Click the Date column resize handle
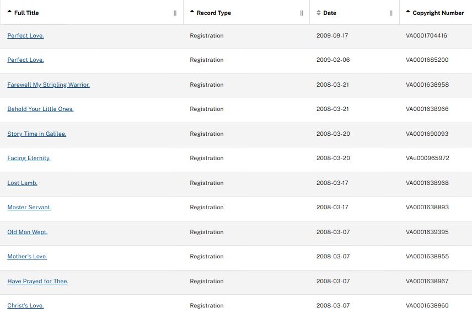472x318 pixels. [x=391, y=13]
